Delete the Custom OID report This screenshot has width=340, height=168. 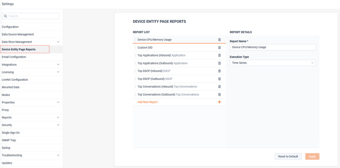[219, 48]
